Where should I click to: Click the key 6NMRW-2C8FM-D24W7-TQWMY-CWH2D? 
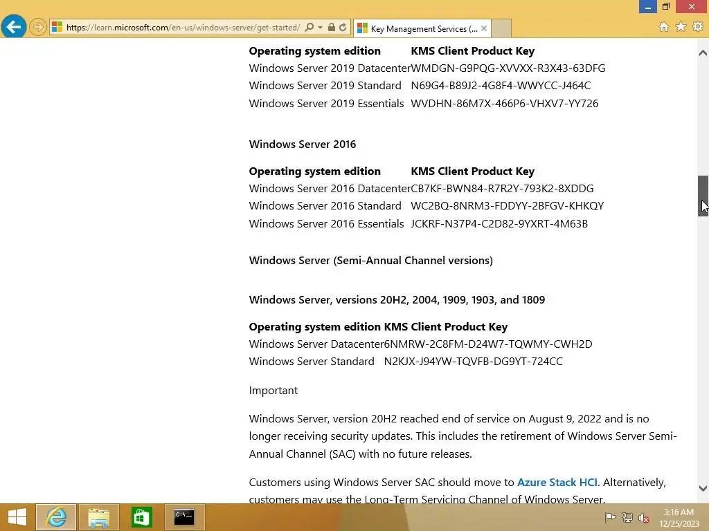[x=488, y=344]
